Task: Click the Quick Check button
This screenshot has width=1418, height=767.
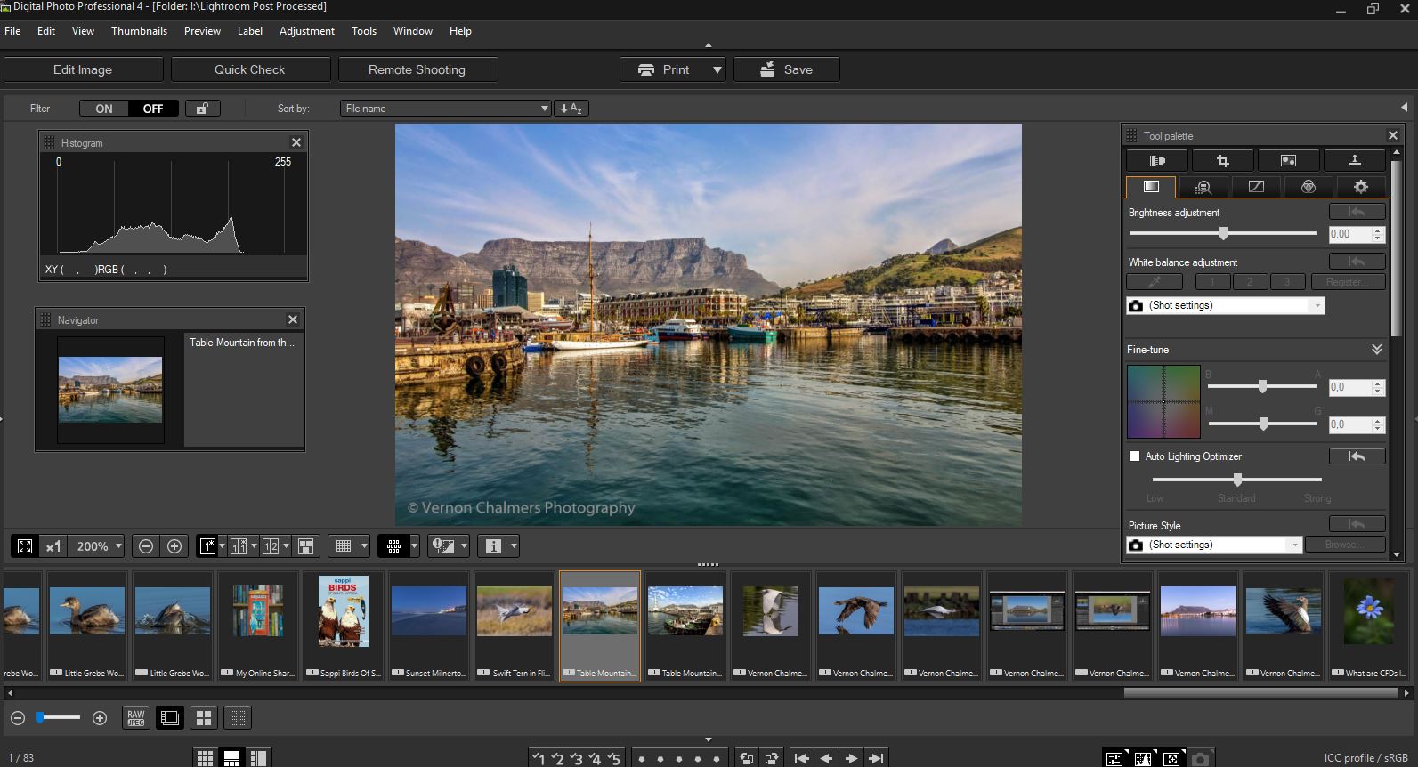Action: (250, 69)
